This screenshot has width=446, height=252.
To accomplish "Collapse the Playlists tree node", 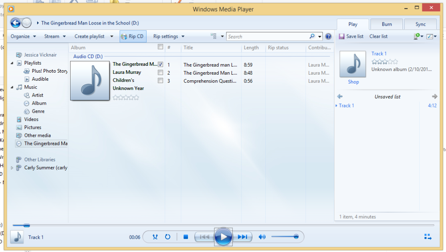I will coord(12,63).
